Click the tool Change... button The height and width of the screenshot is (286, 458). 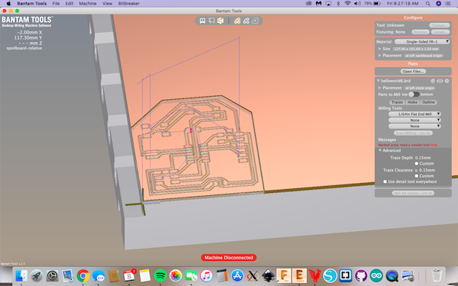click(440, 25)
